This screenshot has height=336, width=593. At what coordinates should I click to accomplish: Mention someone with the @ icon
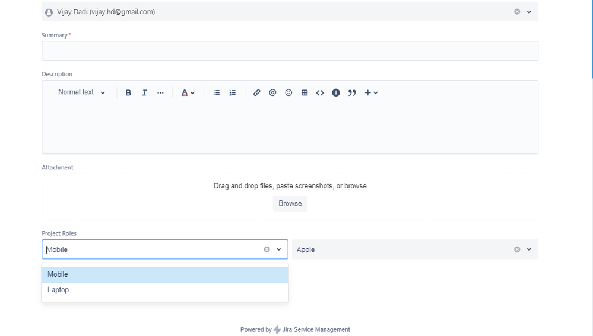[x=272, y=93]
